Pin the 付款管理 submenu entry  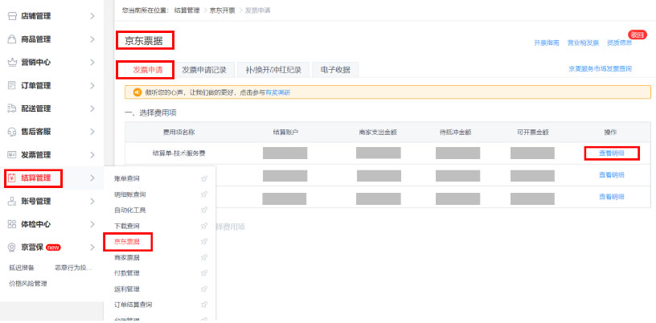[x=203, y=273]
